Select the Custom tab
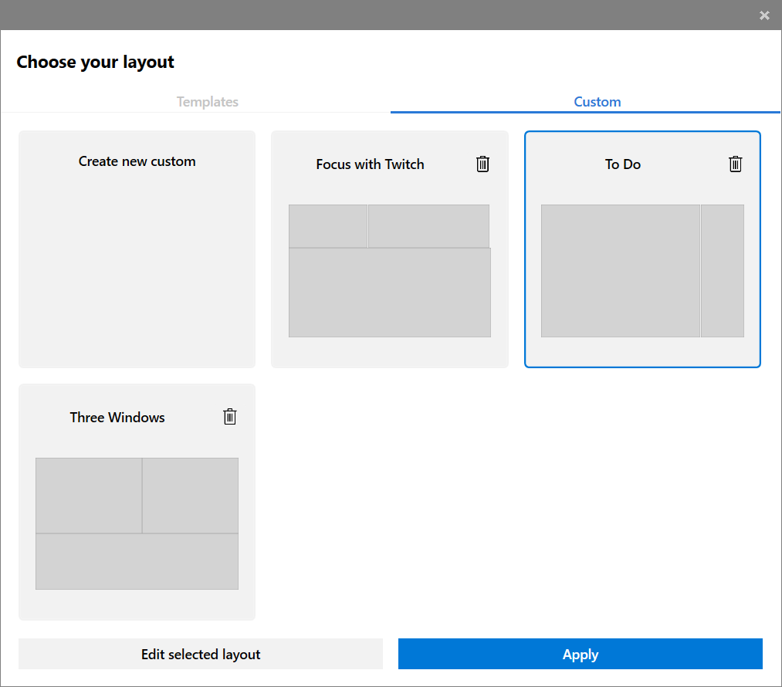The width and height of the screenshot is (782, 687). [597, 102]
